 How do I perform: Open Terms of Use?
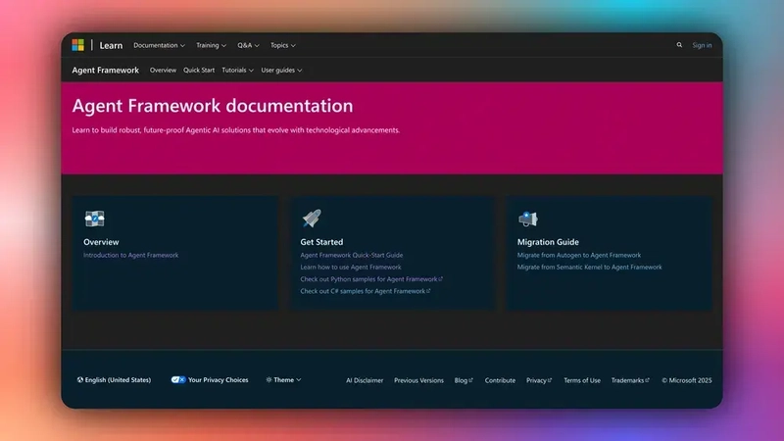582,380
